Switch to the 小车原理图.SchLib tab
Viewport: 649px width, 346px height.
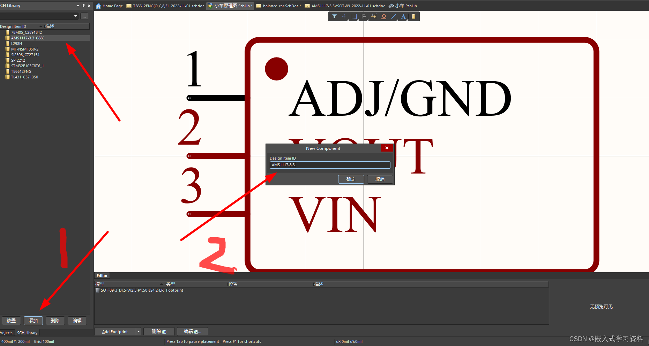(230, 6)
